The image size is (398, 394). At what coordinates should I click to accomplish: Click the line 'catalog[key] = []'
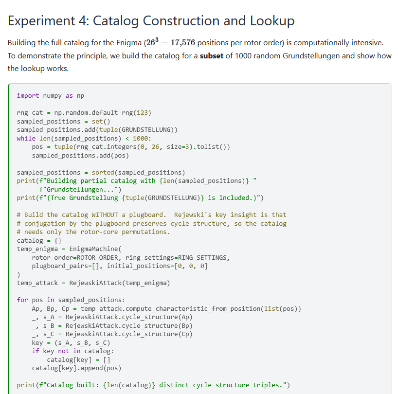point(78,360)
